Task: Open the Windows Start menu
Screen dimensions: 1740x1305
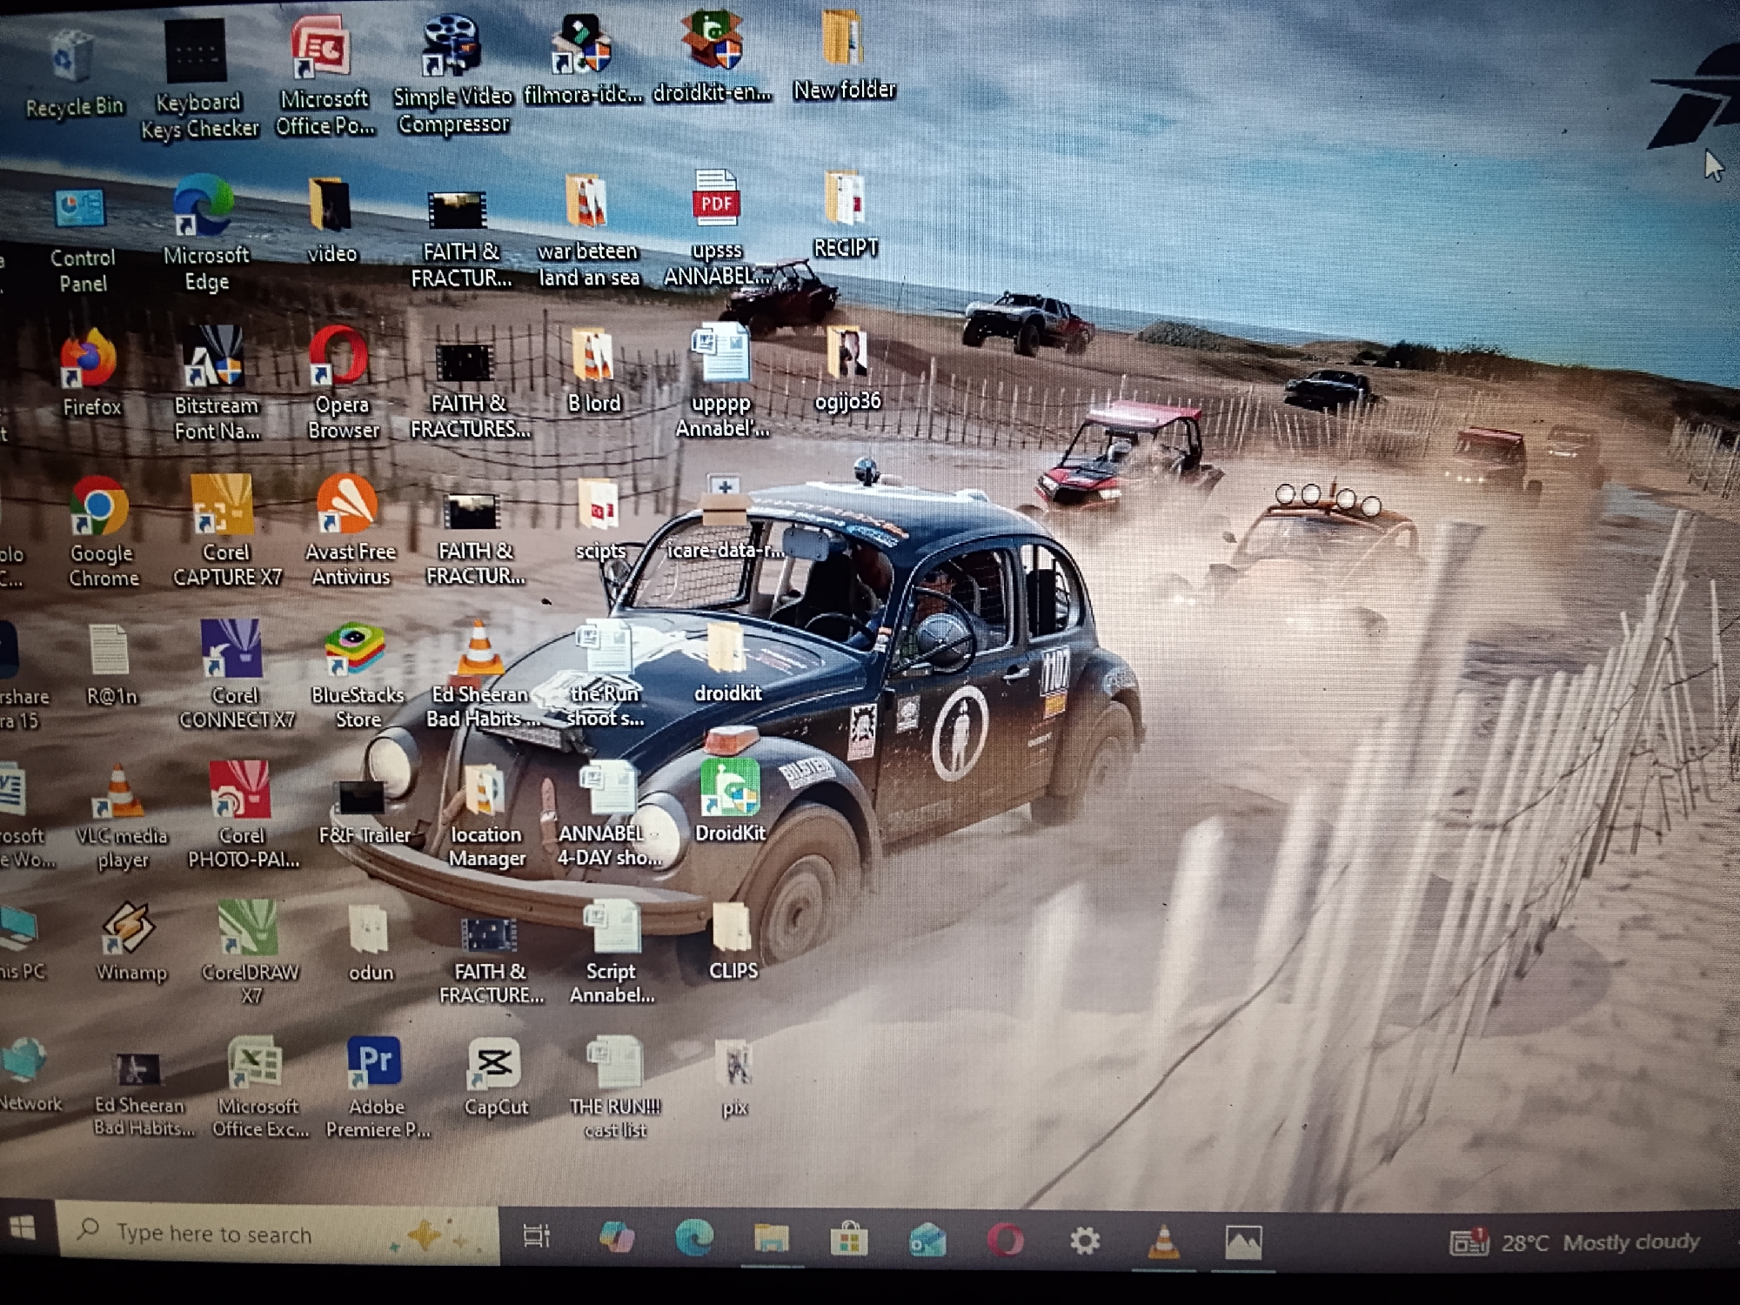Action: point(23,1229)
